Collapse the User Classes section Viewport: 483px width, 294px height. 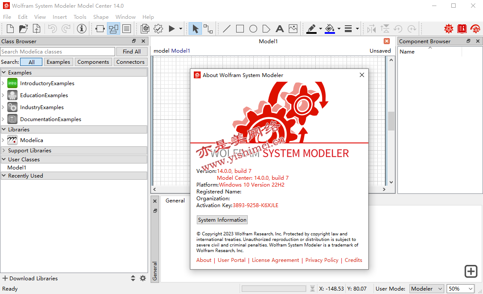4,159
